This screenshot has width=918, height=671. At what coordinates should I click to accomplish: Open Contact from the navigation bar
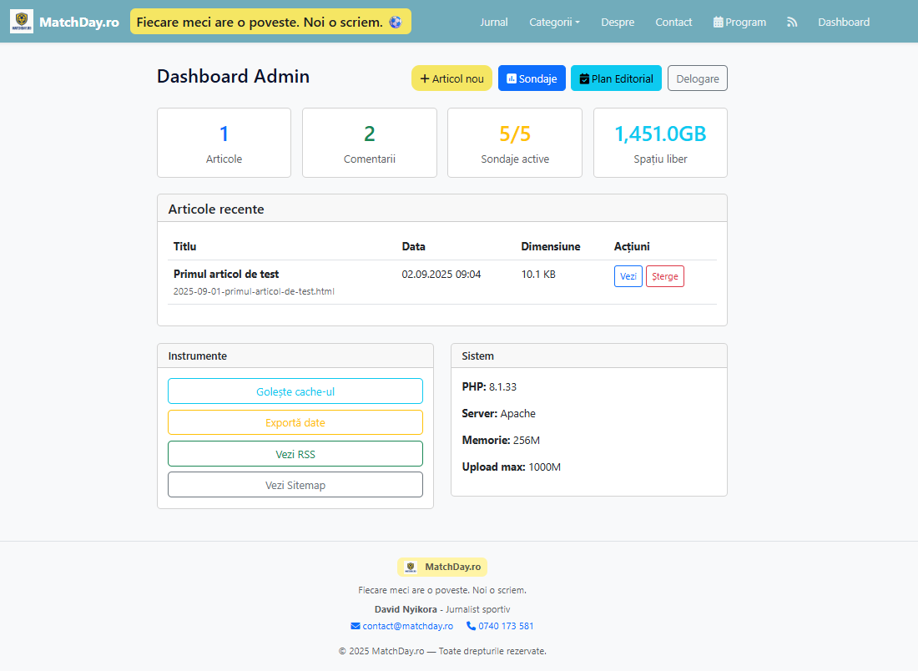coord(673,23)
